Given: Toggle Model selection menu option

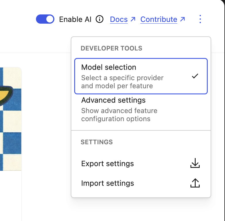Looking at the screenshot, I should point(141,76).
